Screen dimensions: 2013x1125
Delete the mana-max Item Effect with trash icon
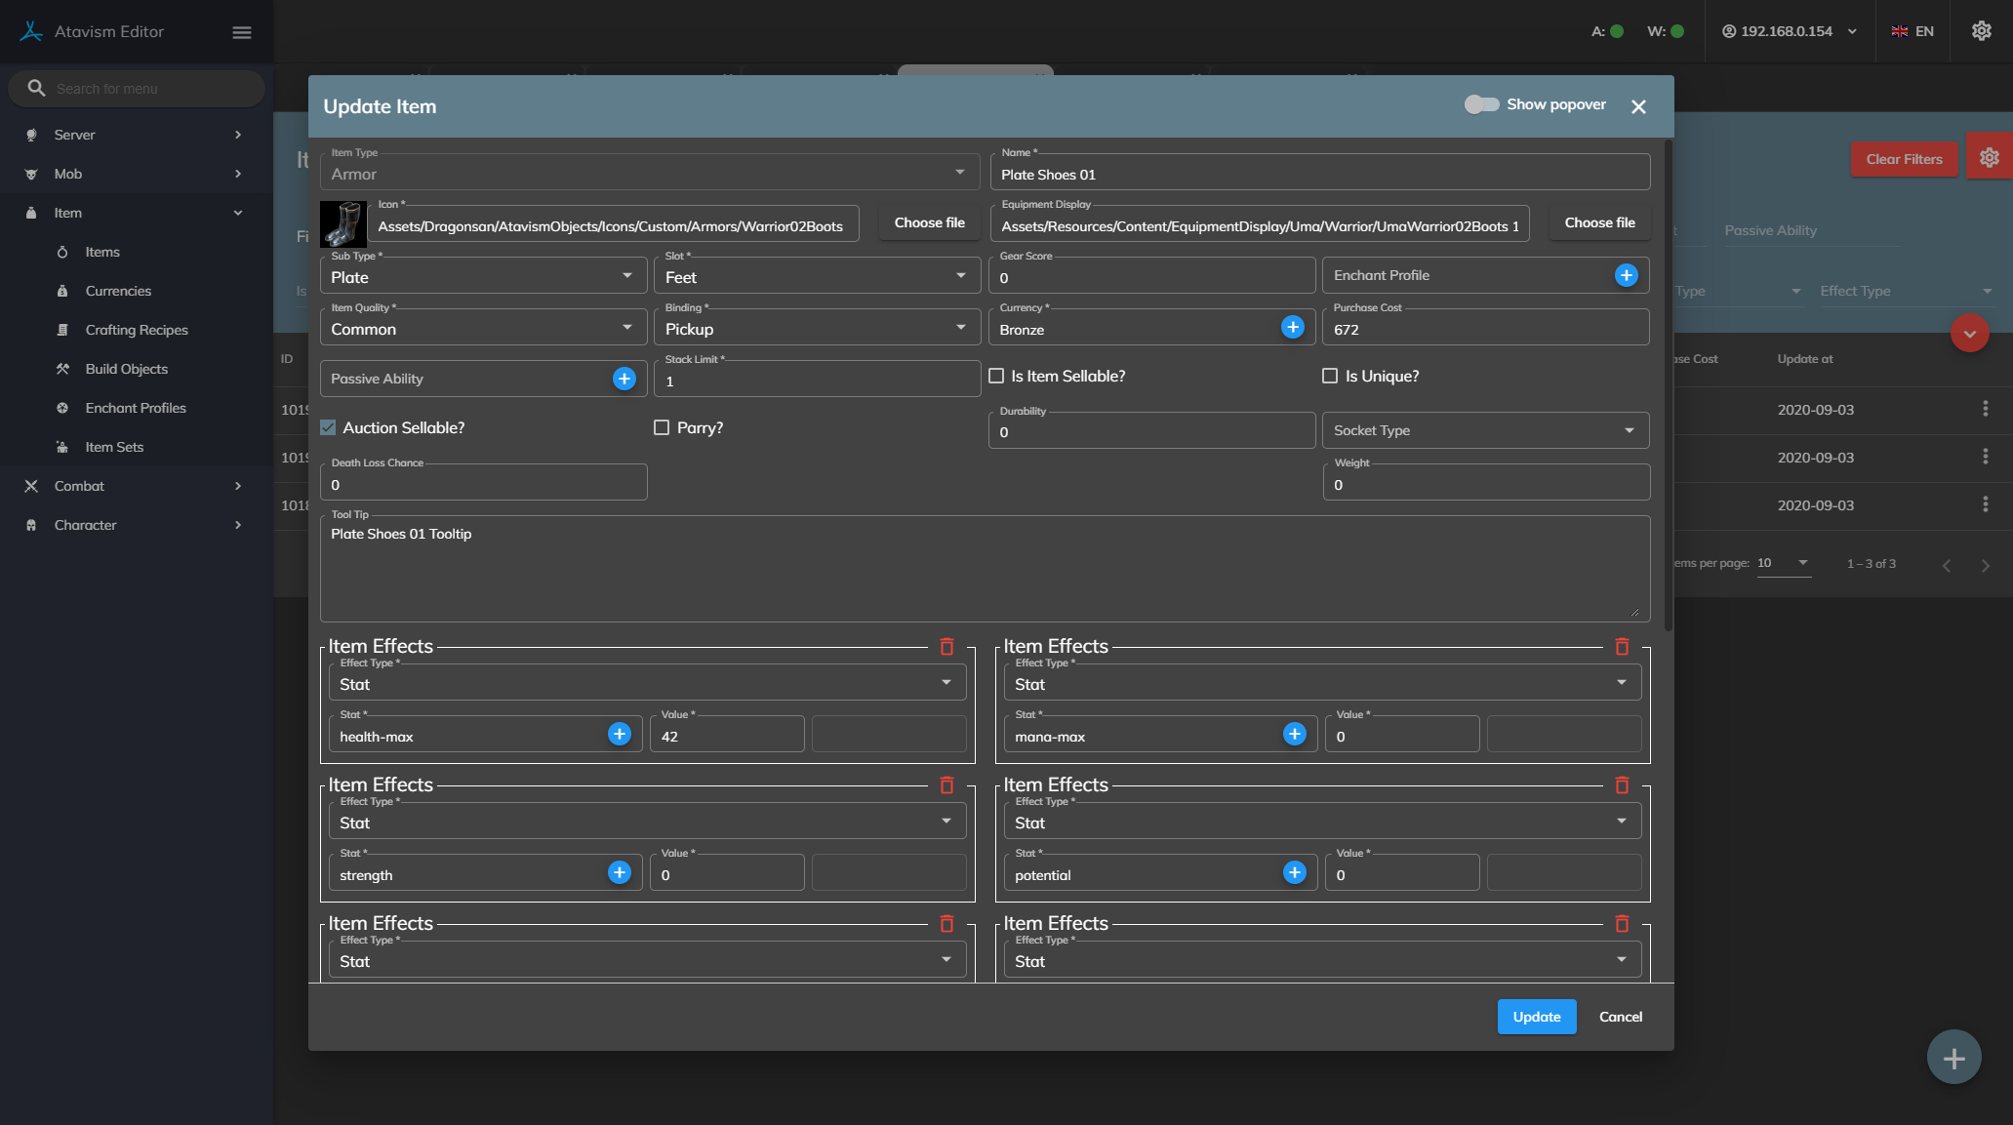point(1621,647)
